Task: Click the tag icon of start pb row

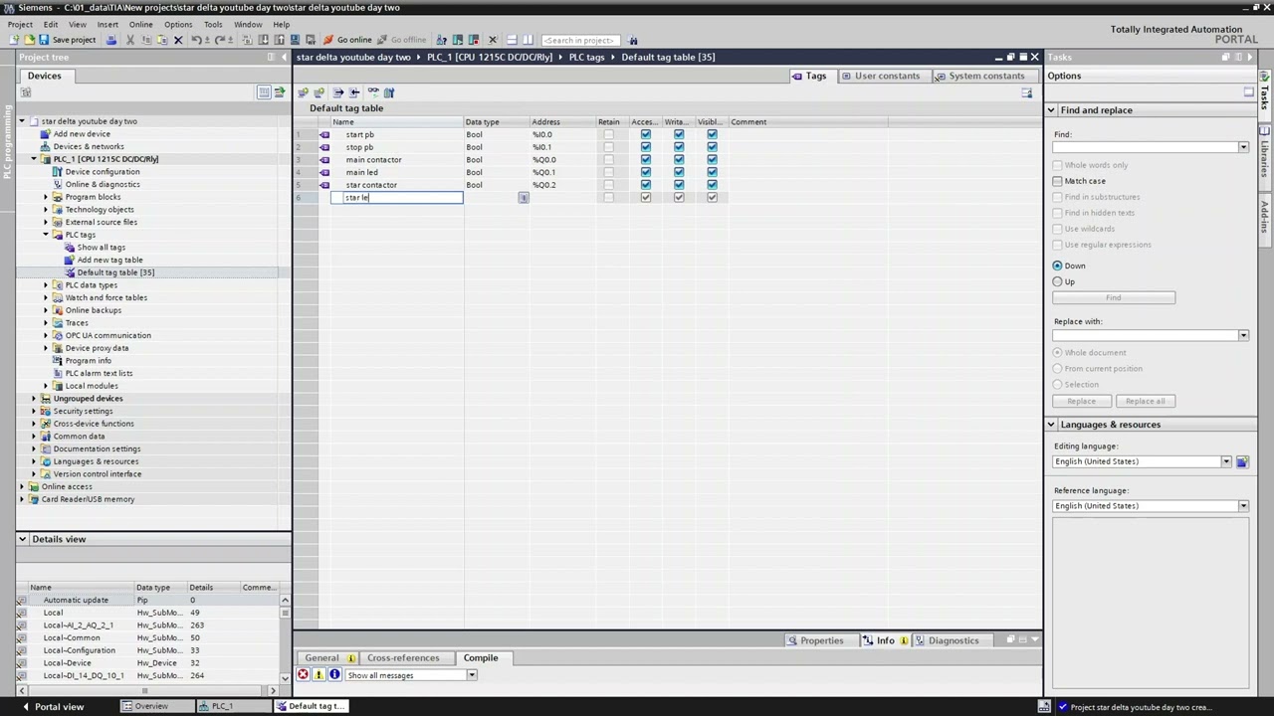Action: (x=324, y=134)
